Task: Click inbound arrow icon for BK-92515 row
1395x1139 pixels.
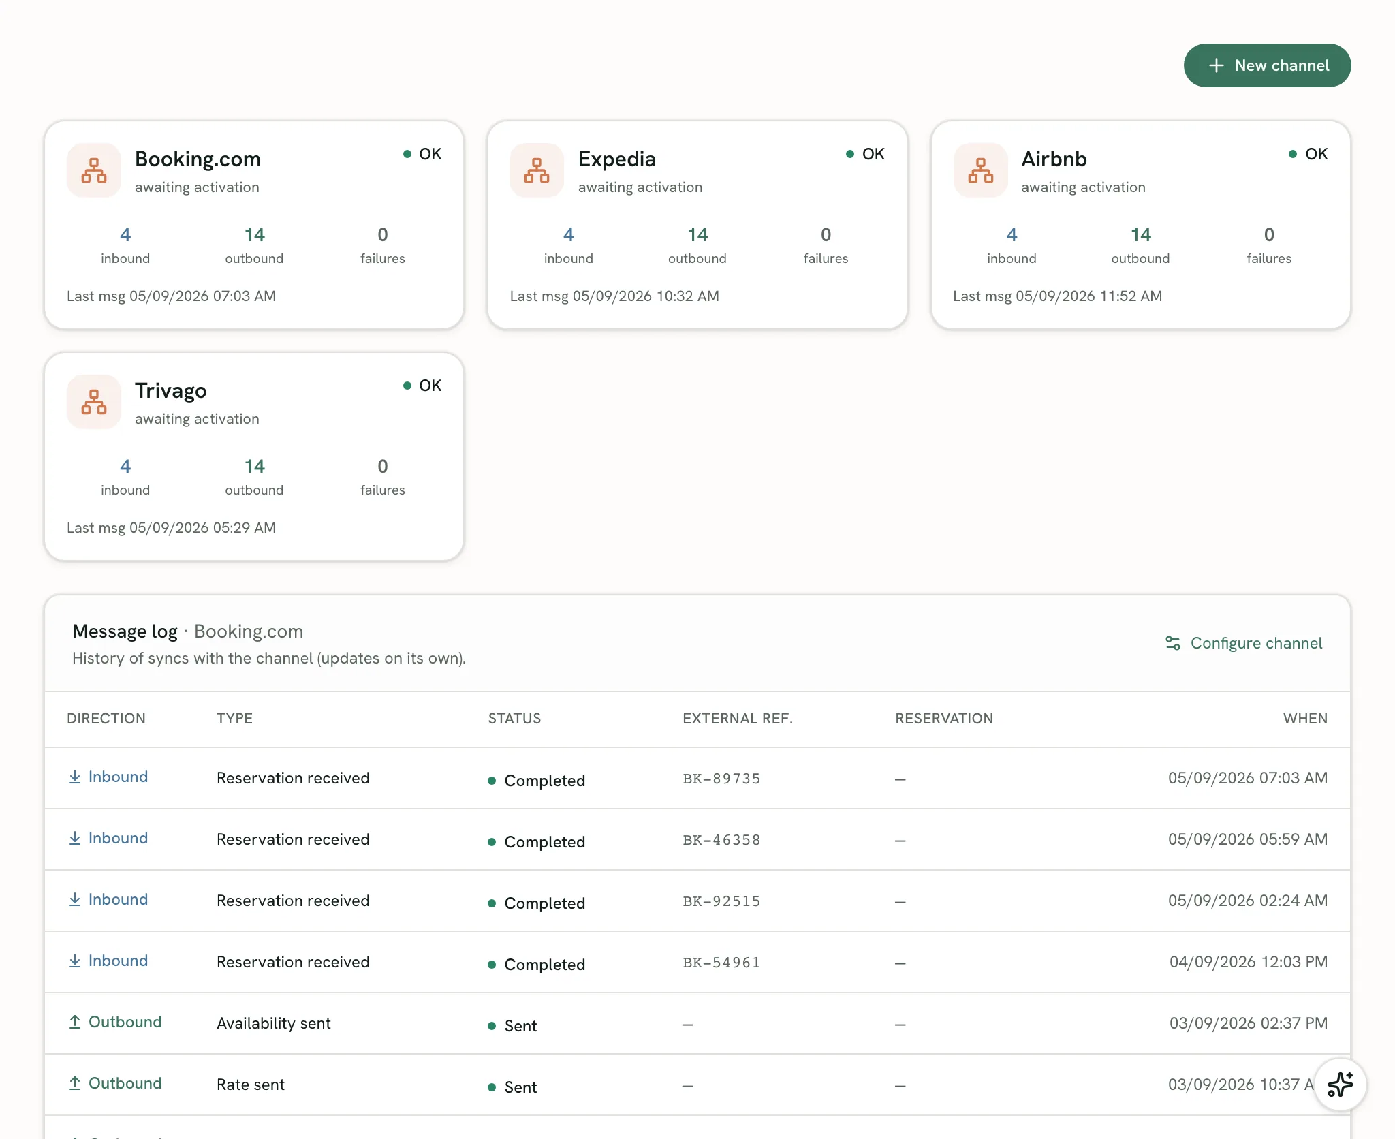Action: point(75,900)
